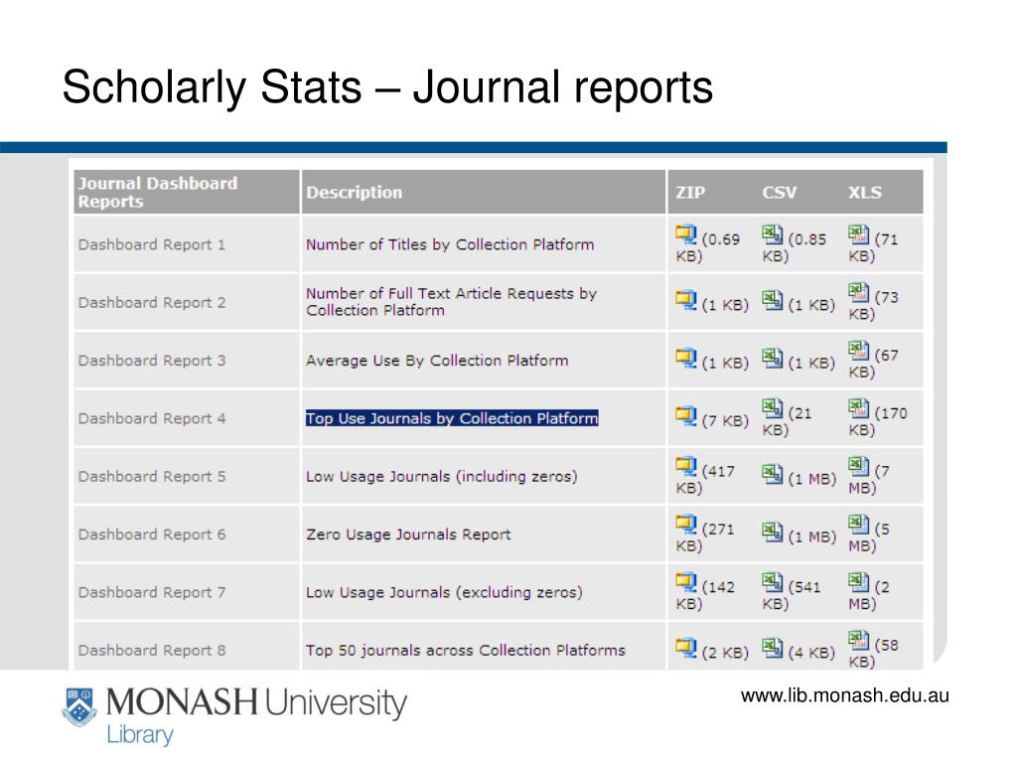The width and height of the screenshot is (1017, 763).
Task: Click highlighted Top Use Journals by Collection Platform
Action: coord(452,418)
